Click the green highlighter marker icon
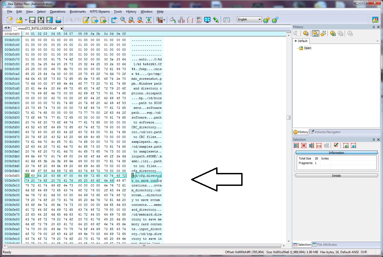383x257 pixels. [x=216, y=20]
